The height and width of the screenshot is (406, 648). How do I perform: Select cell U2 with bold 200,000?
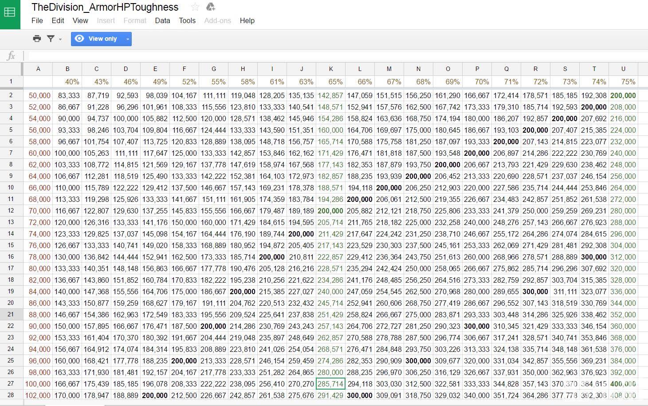point(623,95)
